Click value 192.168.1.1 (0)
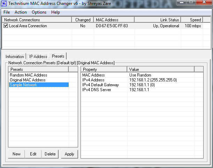This screenshot has height=168, width=213. pyautogui.click(x=142, y=85)
